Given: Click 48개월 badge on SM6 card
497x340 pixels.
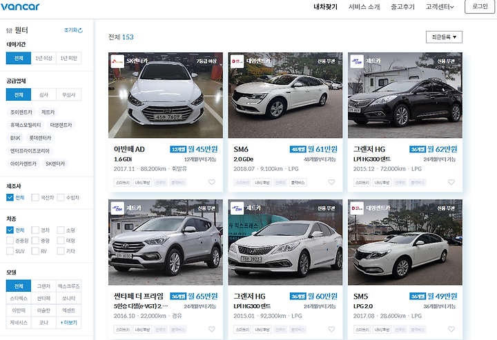Looking at the screenshot, I should pyautogui.click(x=298, y=150).
